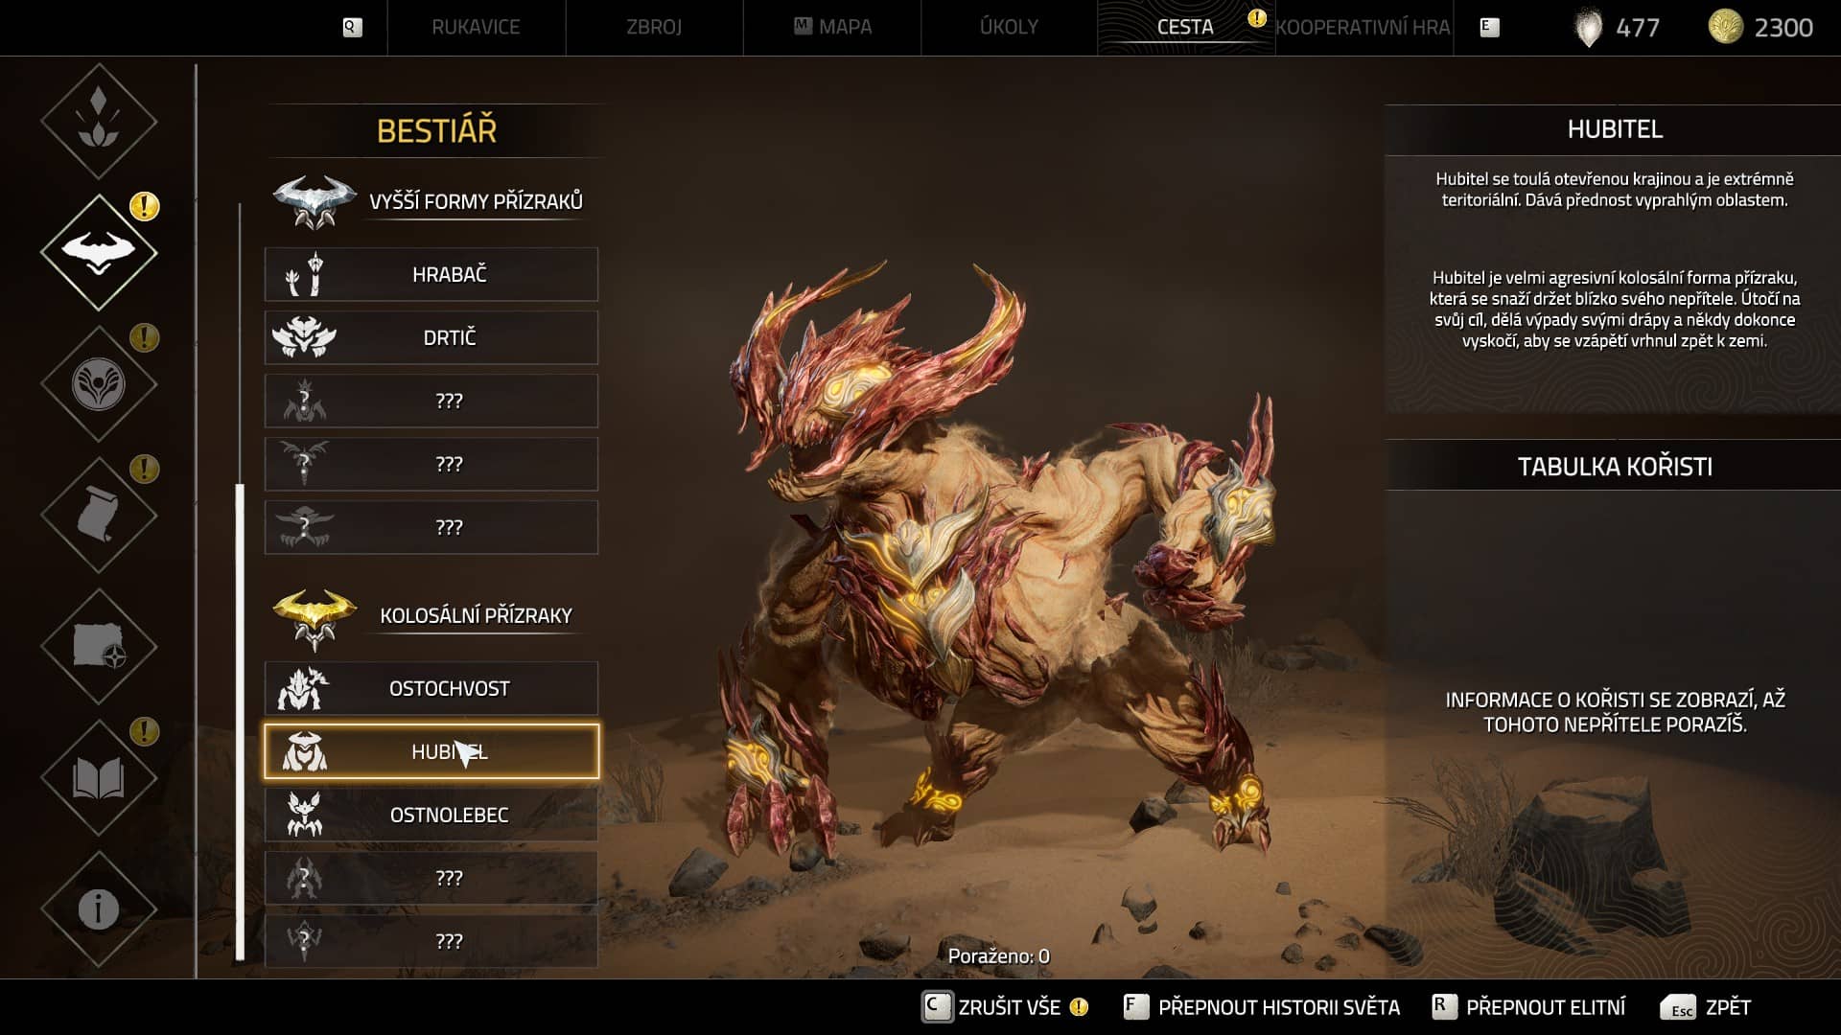Toggle world history with Přepnout Historii Světa
Viewport: 1841px width, 1035px height.
point(1261,1007)
